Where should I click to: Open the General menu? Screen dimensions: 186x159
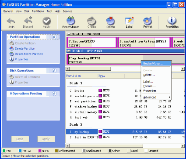(x=8, y=11)
